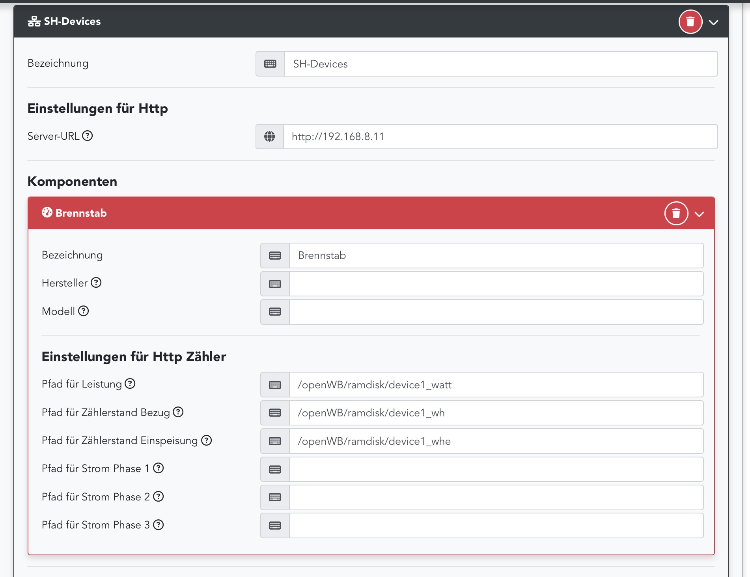Open help for Pfad für Strom Phase 3
750x577 pixels.
click(x=159, y=525)
